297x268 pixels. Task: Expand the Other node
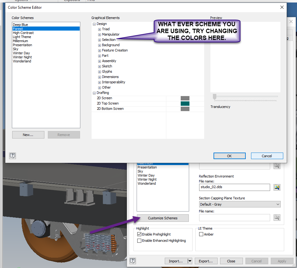pos(99,87)
